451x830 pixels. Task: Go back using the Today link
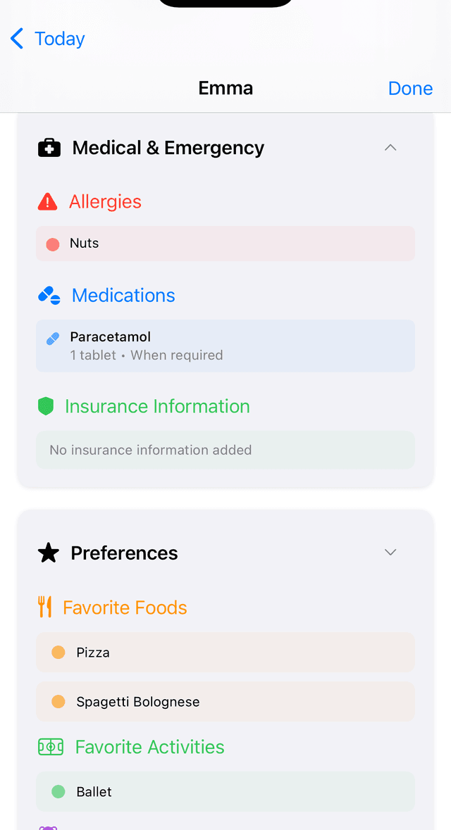click(x=59, y=39)
